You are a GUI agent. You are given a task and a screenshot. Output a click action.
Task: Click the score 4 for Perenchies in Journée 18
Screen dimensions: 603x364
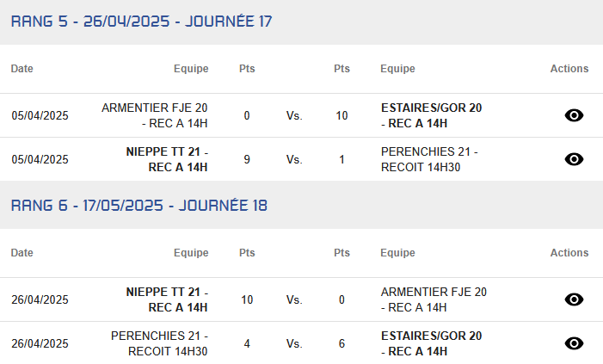click(x=247, y=343)
